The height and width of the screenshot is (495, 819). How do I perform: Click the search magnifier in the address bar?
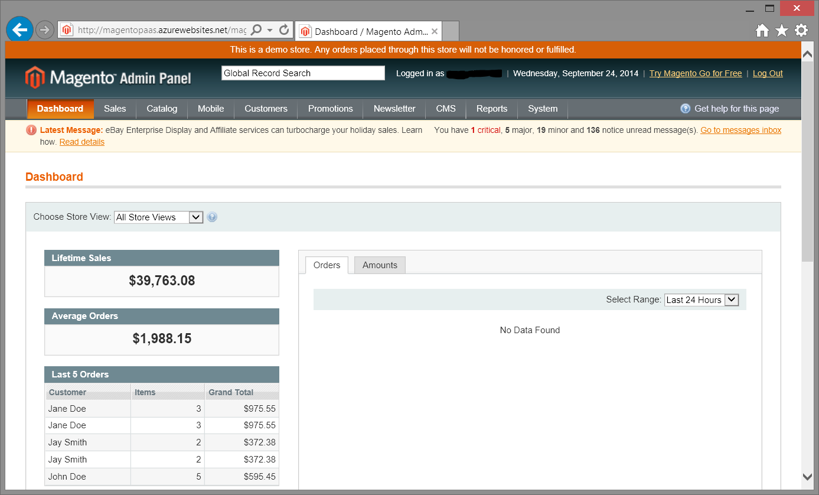click(x=256, y=30)
